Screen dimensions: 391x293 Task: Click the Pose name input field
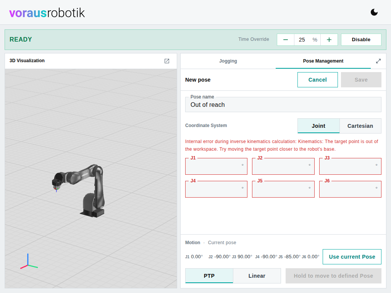[283, 105]
